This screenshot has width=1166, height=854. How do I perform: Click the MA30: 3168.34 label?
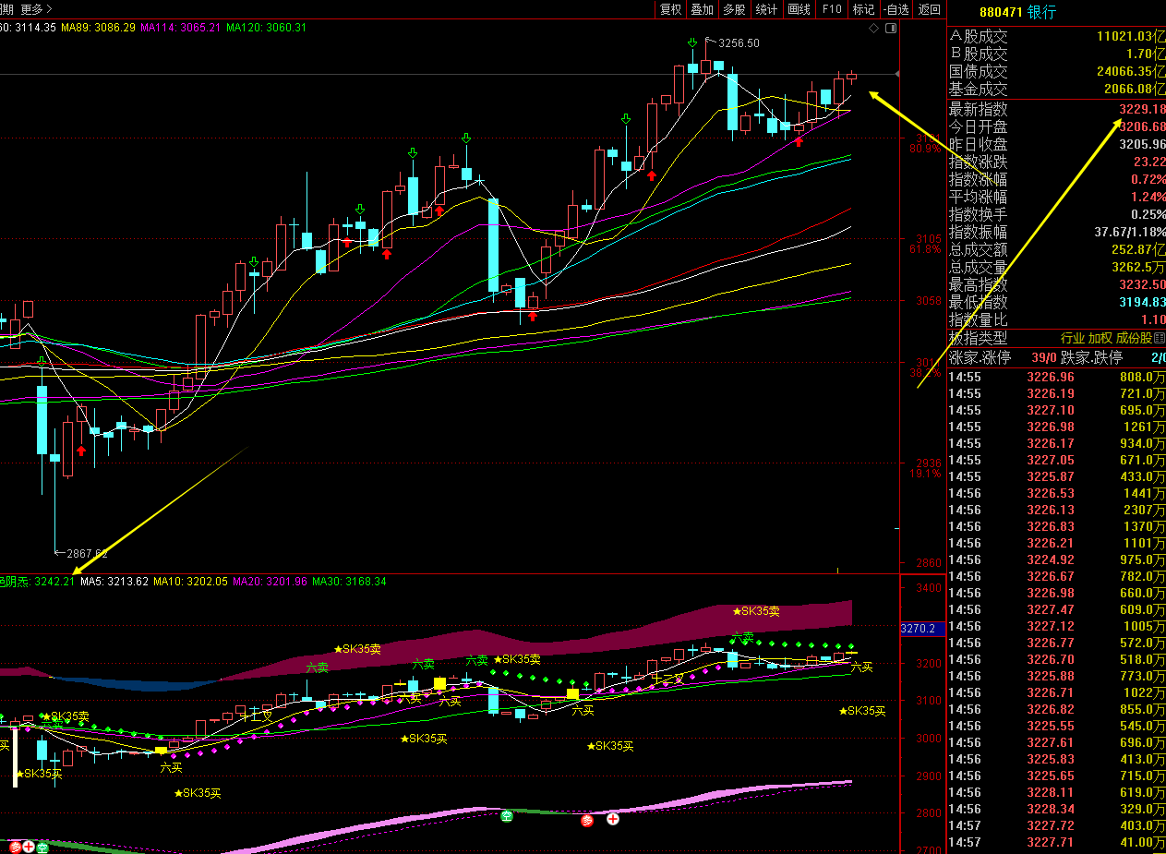349,582
